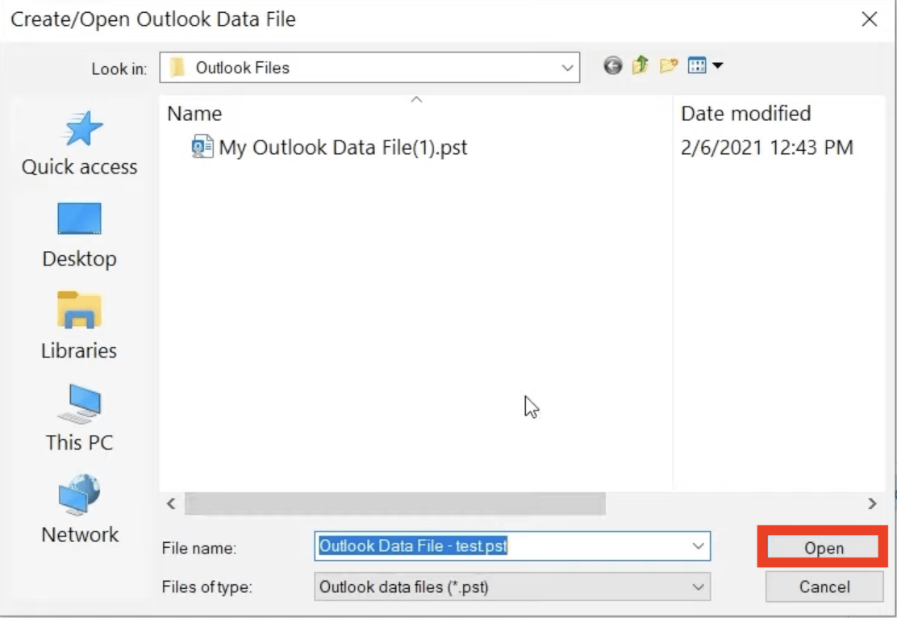Click the My Outlook Data File(1).pst name
The width and height of the screenshot is (897, 618).
tap(344, 148)
